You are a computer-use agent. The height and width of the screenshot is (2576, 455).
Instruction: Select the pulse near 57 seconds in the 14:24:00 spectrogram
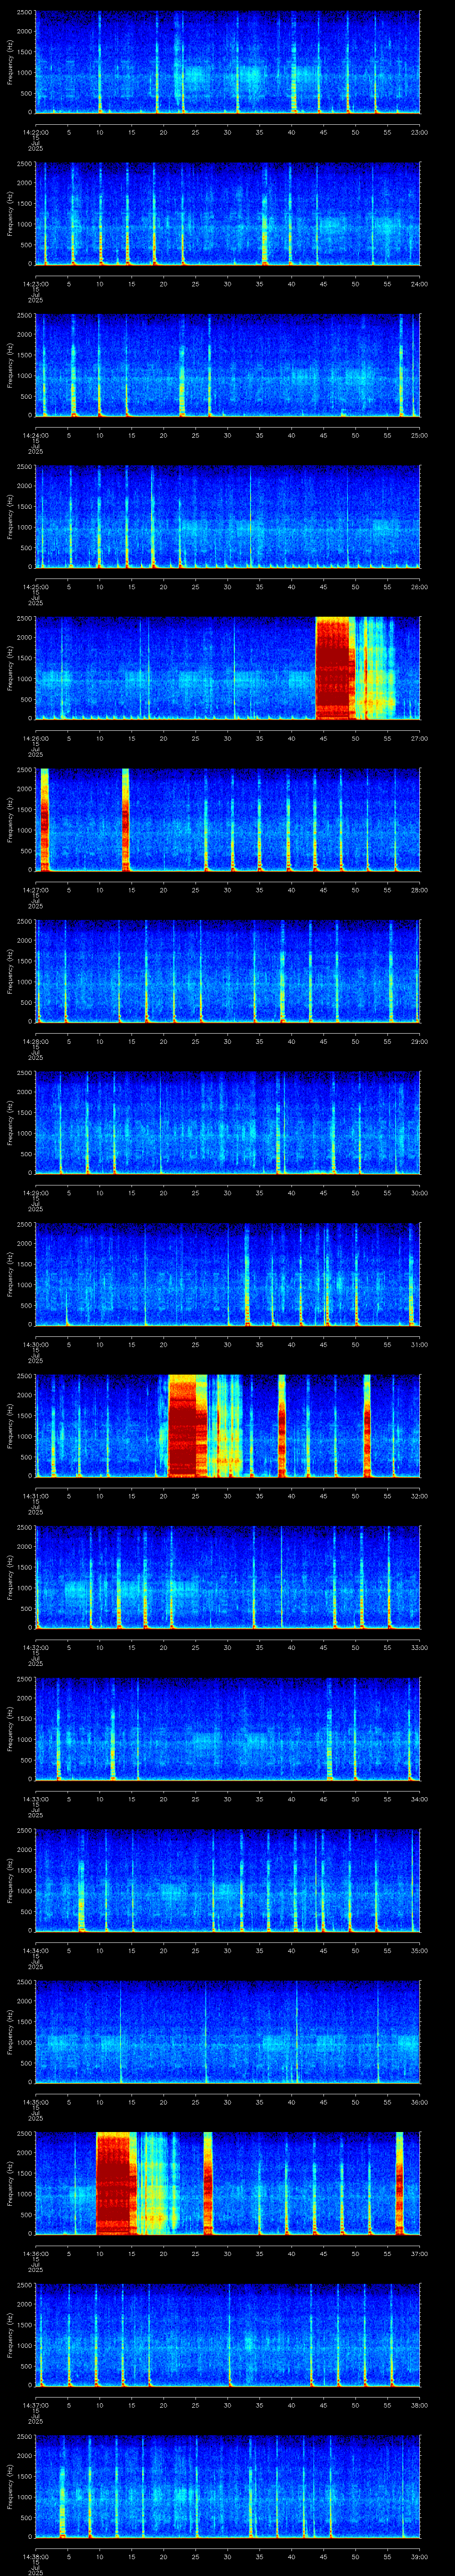[x=401, y=365]
